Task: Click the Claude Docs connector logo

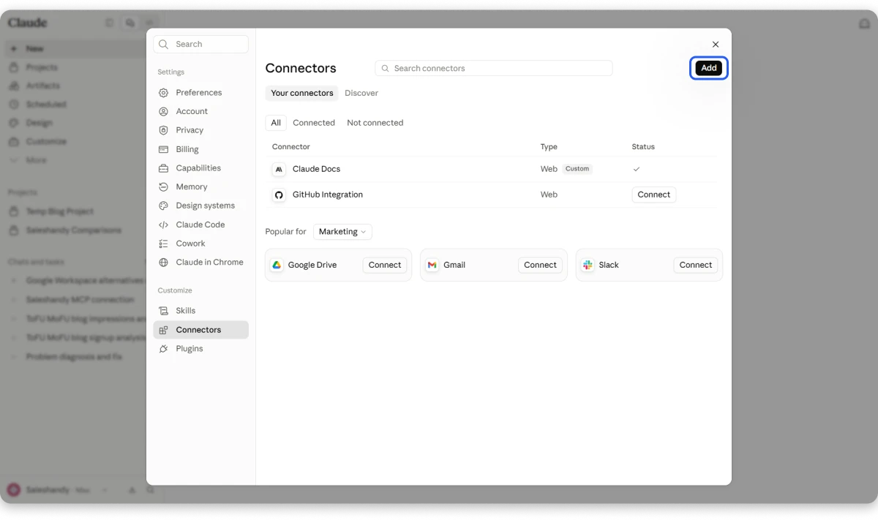Action: coord(279,169)
